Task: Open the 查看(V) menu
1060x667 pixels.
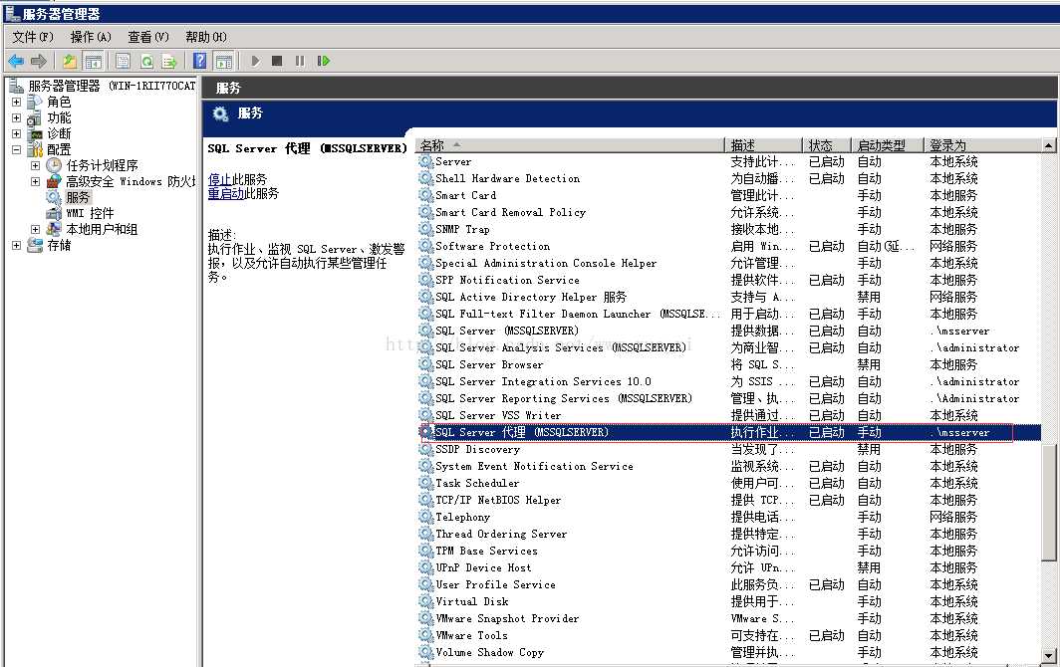Action: 148,37
